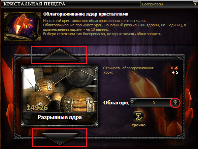
Task: Click the Разрывные ядра caption
Action: [60, 117]
